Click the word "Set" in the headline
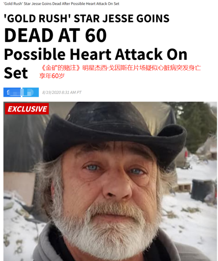Viewport: 218px width, 261px height. 16,73
